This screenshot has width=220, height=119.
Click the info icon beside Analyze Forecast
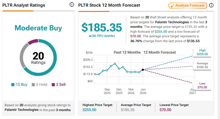coord(211,5)
